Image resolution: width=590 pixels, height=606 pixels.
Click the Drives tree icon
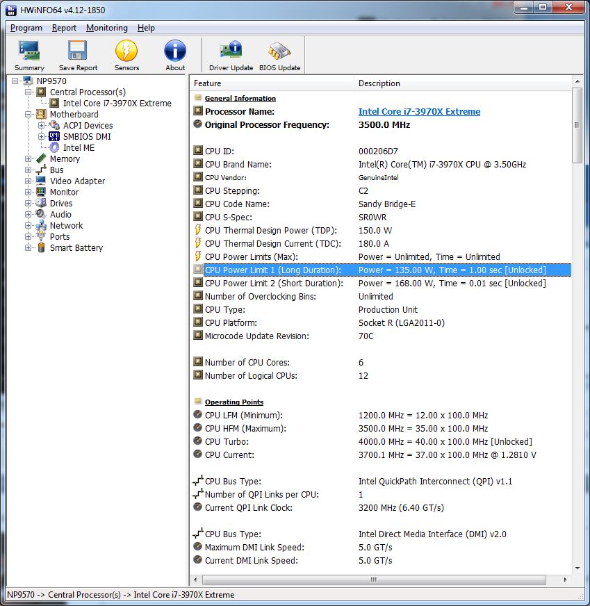(x=41, y=204)
